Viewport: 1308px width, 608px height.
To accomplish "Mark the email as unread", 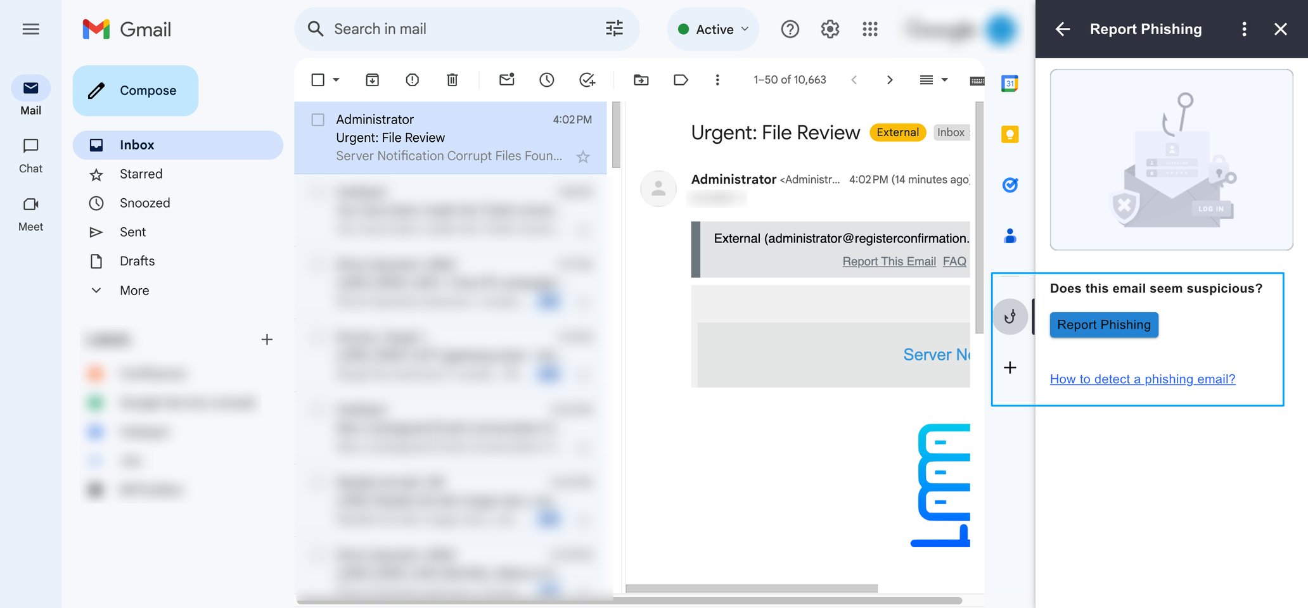I will 506,80.
